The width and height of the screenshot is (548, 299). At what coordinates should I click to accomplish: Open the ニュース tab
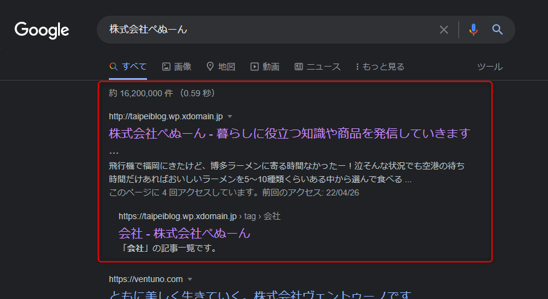(318, 67)
